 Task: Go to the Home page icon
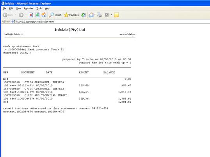(x=44, y=15)
